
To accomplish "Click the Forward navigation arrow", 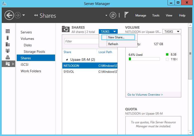I will point(18,15).
